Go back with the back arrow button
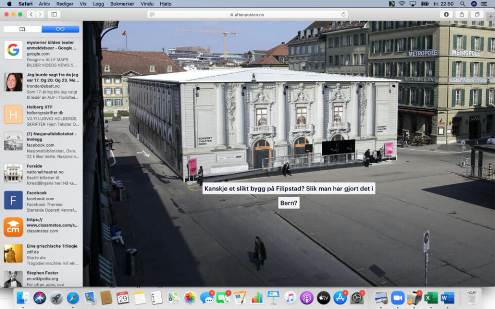 [30, 14]
